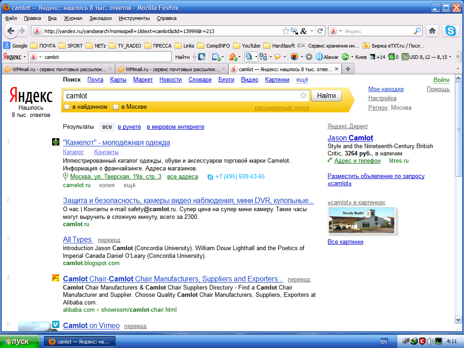The image size is (464, 348).
Task: Filter results 'в мировом интернете'
Action: click(175, 127)
